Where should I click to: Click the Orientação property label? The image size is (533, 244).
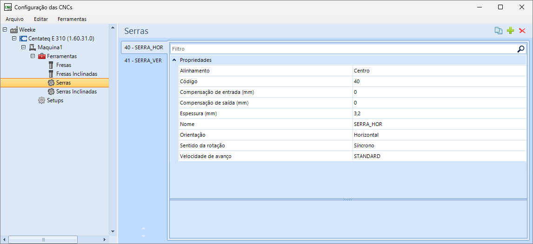[x=193, y=135]
